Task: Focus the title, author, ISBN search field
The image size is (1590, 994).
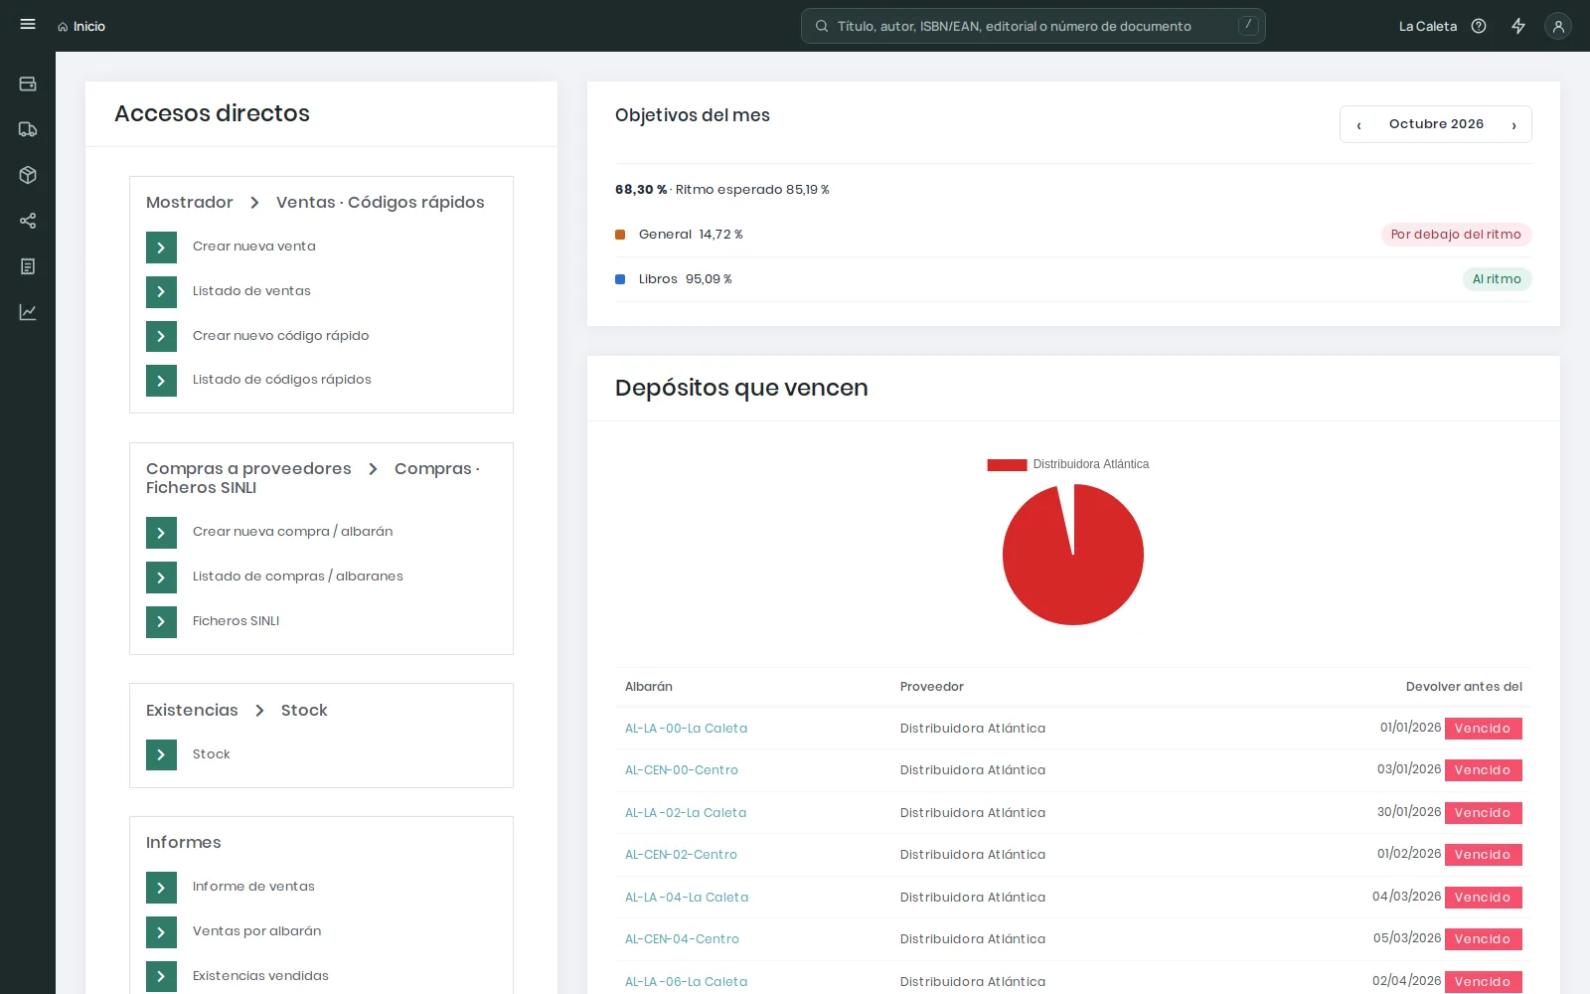Action: click(1033, 26)
